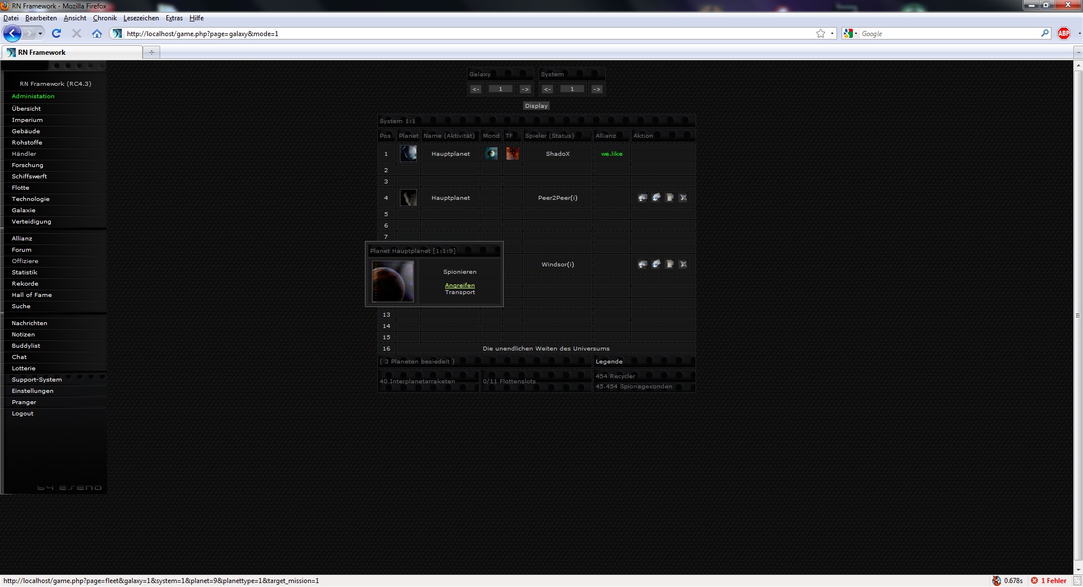This screenshot has height=587, width=1083.
Task: Click player name Windsor(i)
Action: 558,264
